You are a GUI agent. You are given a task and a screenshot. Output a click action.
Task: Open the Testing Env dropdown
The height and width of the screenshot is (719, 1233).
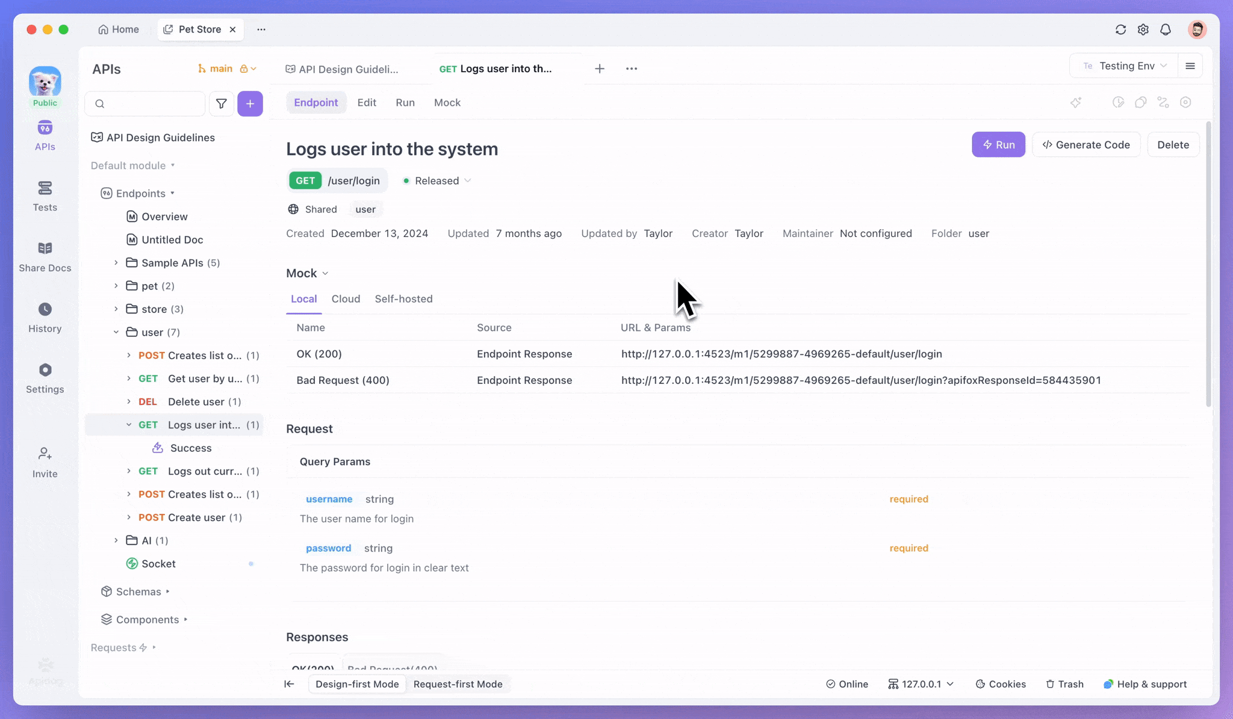1125,66
